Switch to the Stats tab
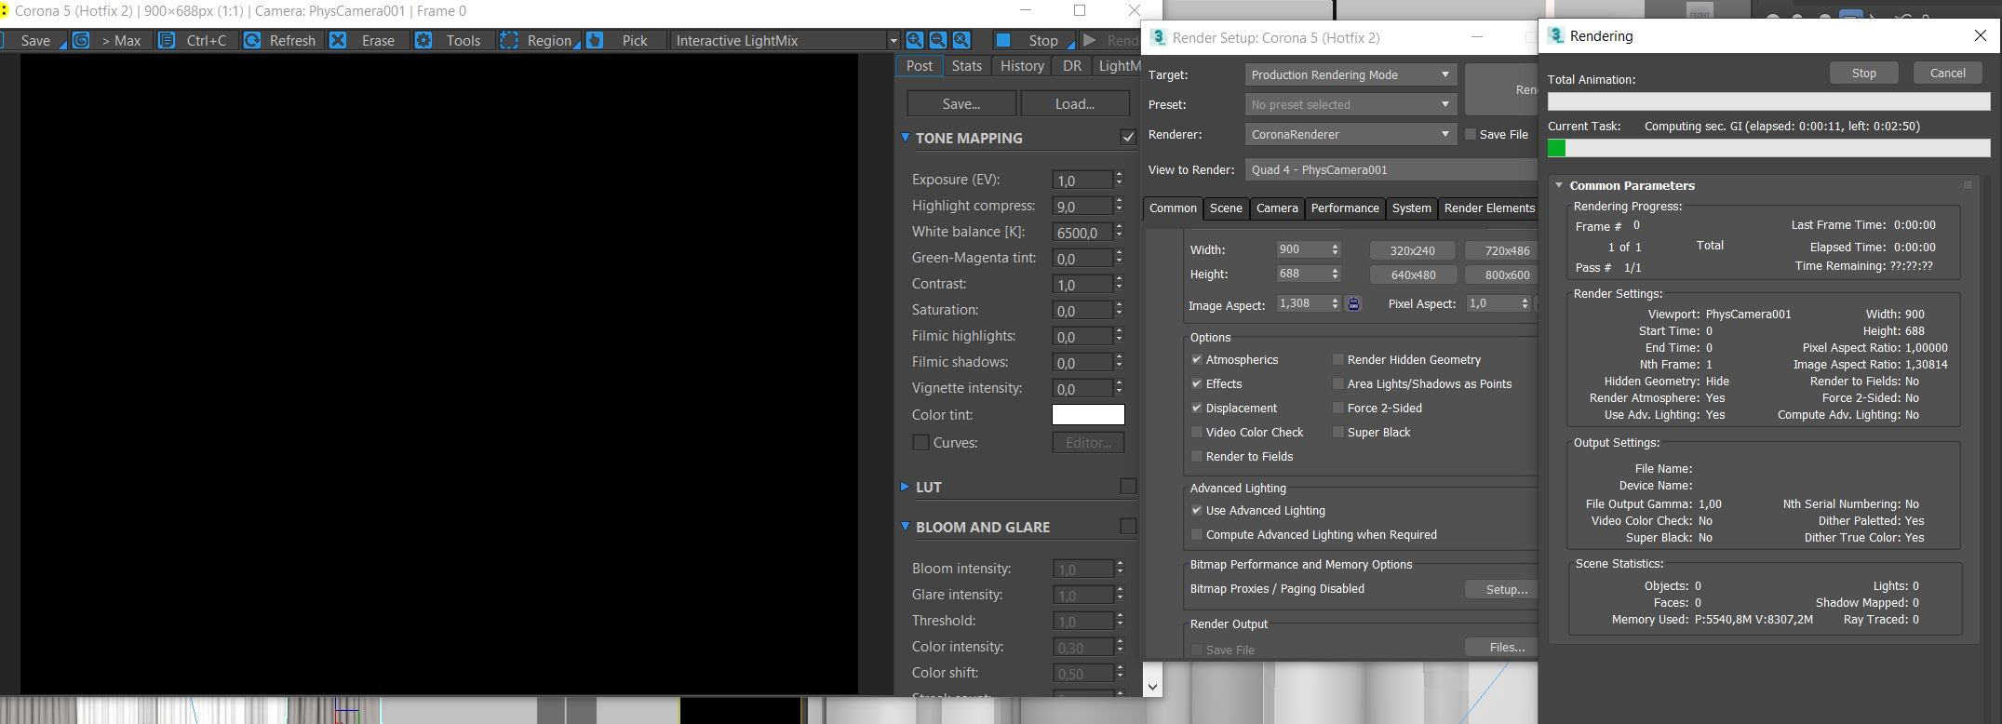Screen dimensions: 2002x724 pyautogui.click(x=967, y=66)
